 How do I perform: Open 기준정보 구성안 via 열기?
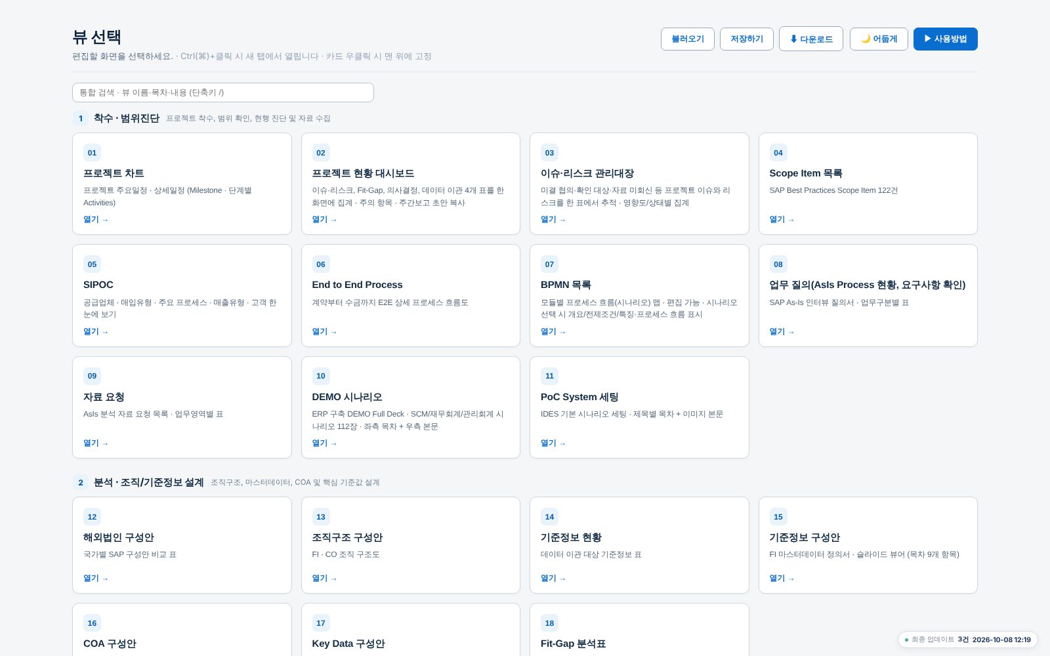[x=782, y=579]
